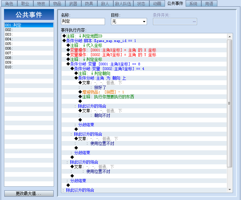Switch to the 动画 tab

[157, 4]
